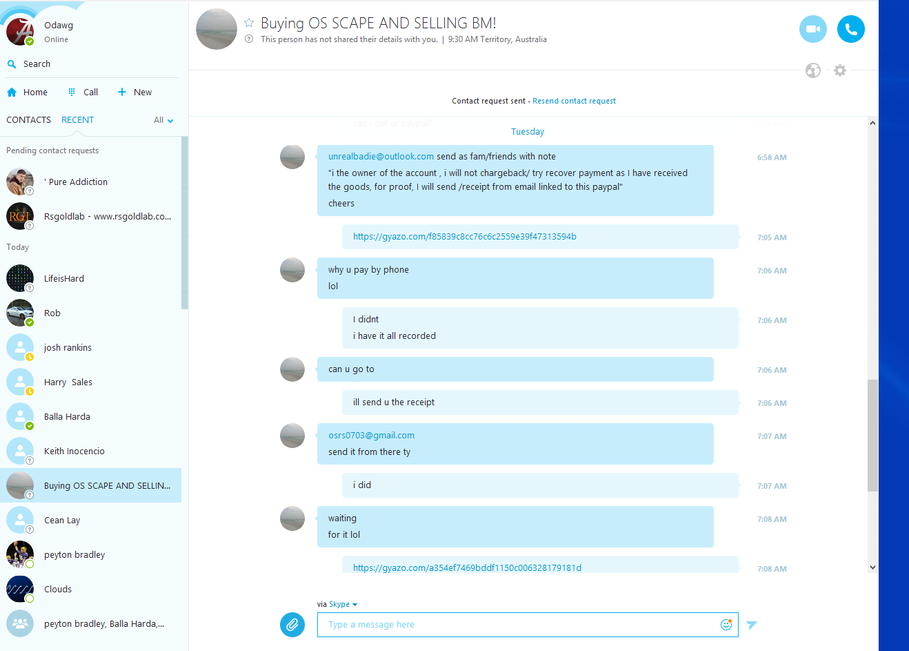Open the New menu item

[x=143, y=92]
